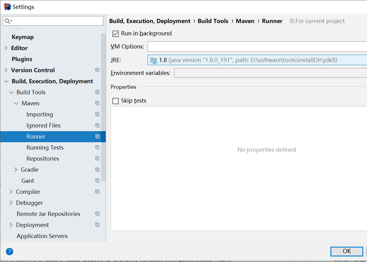Click project-level icon beside Runner
Viewport: 367px width, 262px height.
[97, 136]
